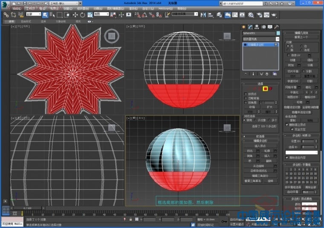Select the 子对象 preview selection radio button

[255, 120]
